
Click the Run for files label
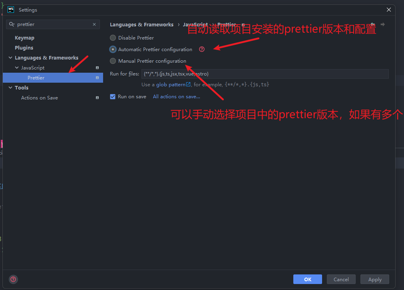124,74
